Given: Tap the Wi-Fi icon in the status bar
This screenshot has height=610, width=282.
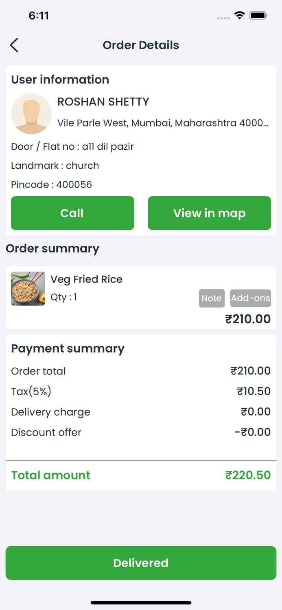Looking at the screenshot, I should (x=239, y=15).
